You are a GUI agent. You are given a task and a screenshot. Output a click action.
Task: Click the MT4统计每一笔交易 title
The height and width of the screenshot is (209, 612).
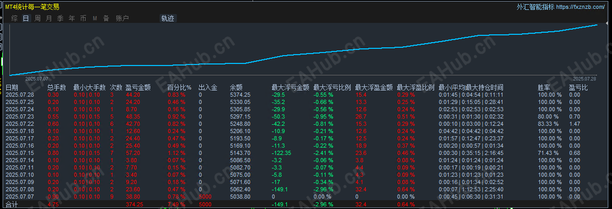tap(32, 7)
